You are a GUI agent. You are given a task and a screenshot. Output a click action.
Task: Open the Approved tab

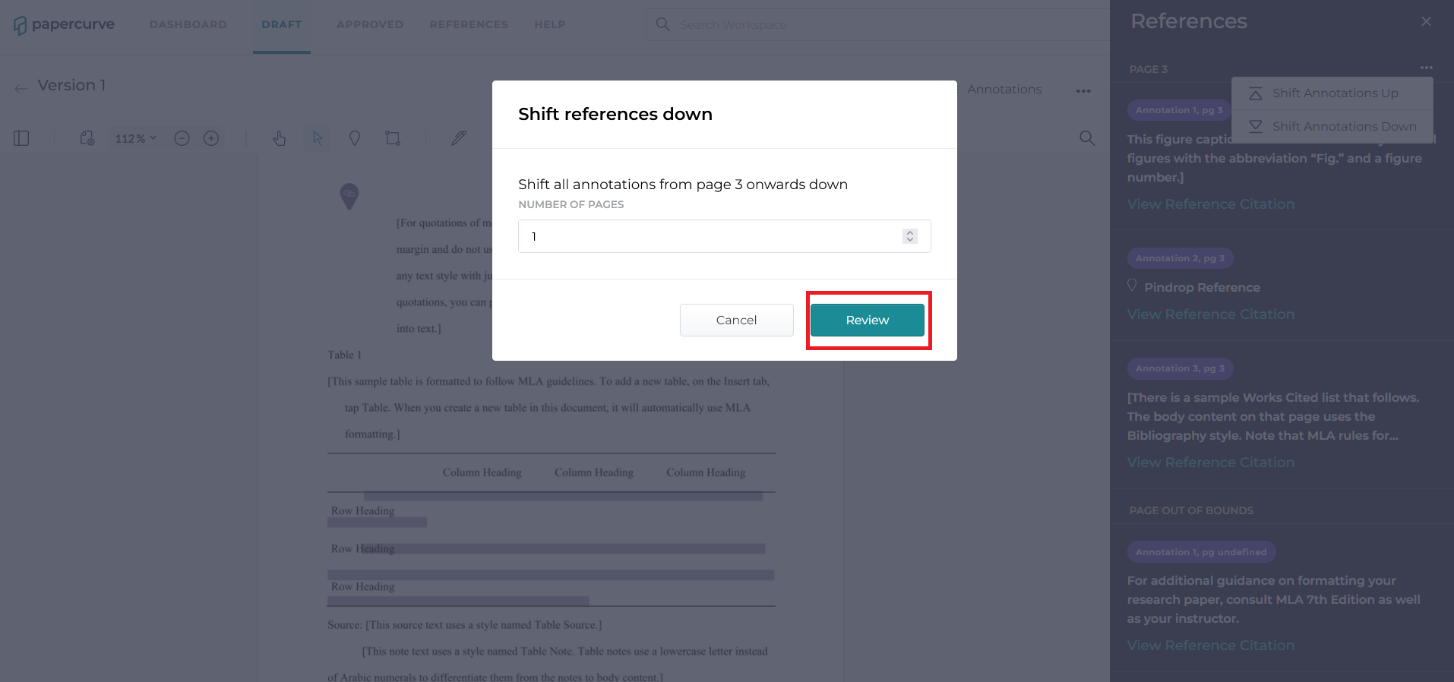point(370,24)
